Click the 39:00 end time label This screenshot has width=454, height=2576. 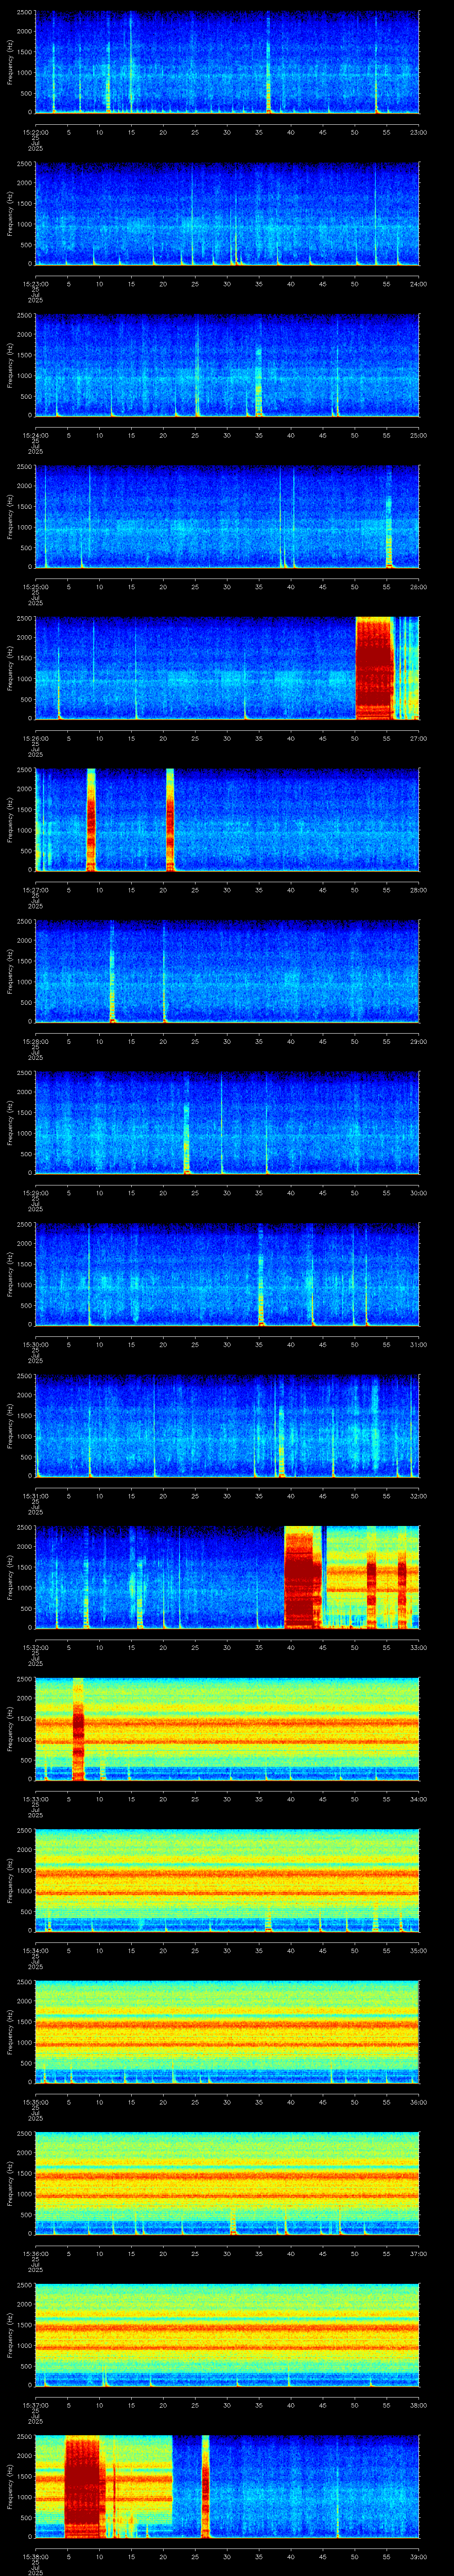click(418, 2555)
